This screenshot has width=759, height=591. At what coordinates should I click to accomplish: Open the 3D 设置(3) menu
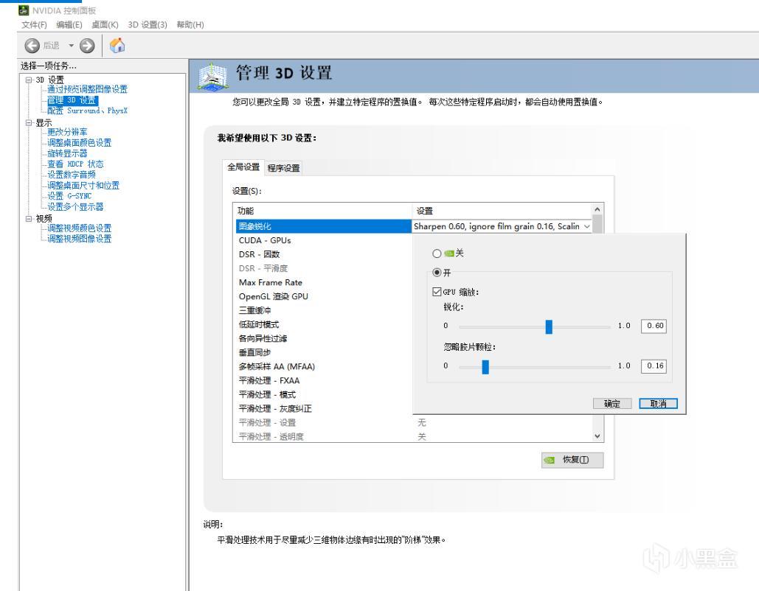click(148, 24)
